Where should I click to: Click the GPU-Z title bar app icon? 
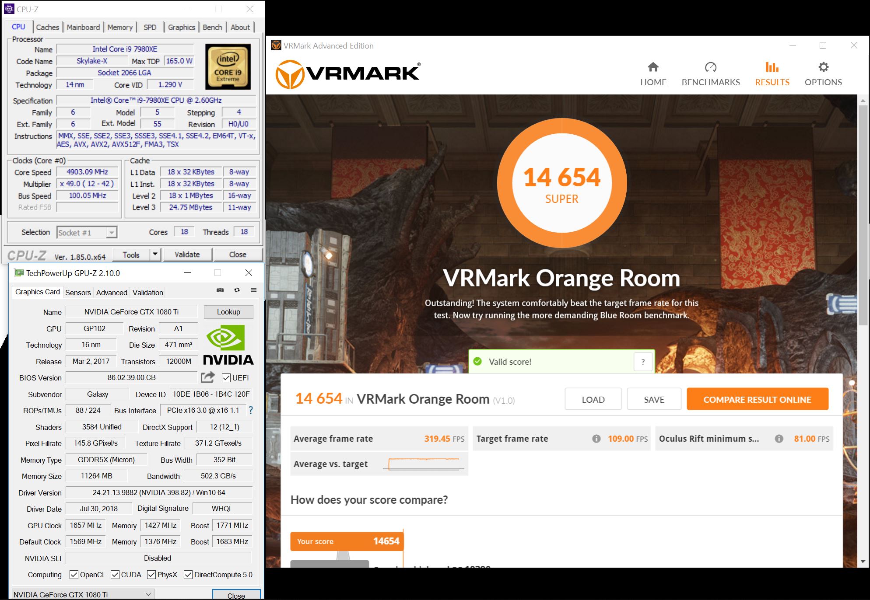(x=19, y=273)
